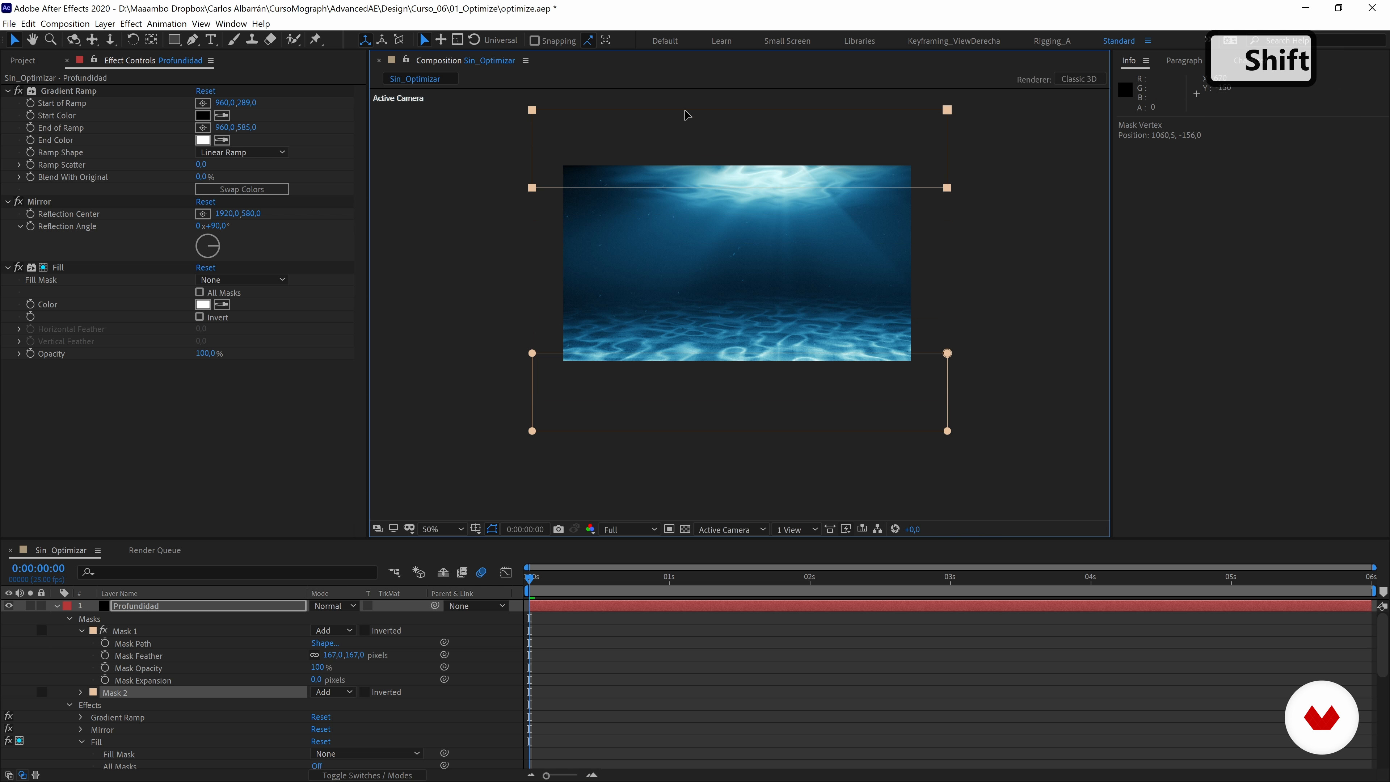Click the Reflection Angle dial
The height and width of the screenshot is (782, 1390).
(x=208, y=246)
